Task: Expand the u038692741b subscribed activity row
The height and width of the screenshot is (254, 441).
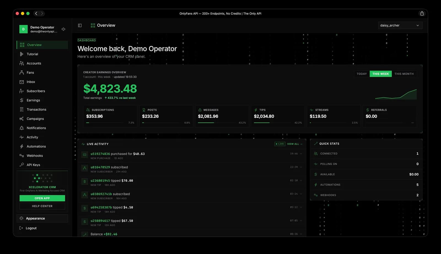Action: point(301,194)
